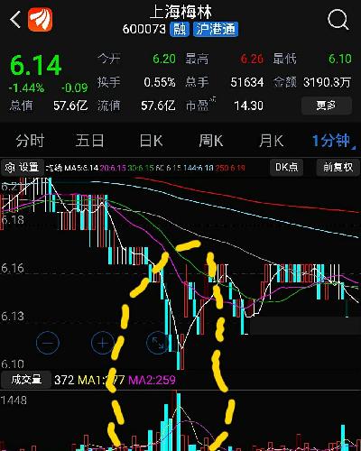Open the 前复权 adjustment selector
This screenshot has height=451, width=361.
pyautogui.click(x=338, y=167)
